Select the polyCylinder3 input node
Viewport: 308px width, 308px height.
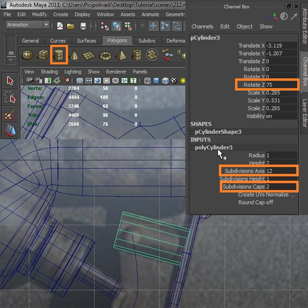[x=214, y=147]
